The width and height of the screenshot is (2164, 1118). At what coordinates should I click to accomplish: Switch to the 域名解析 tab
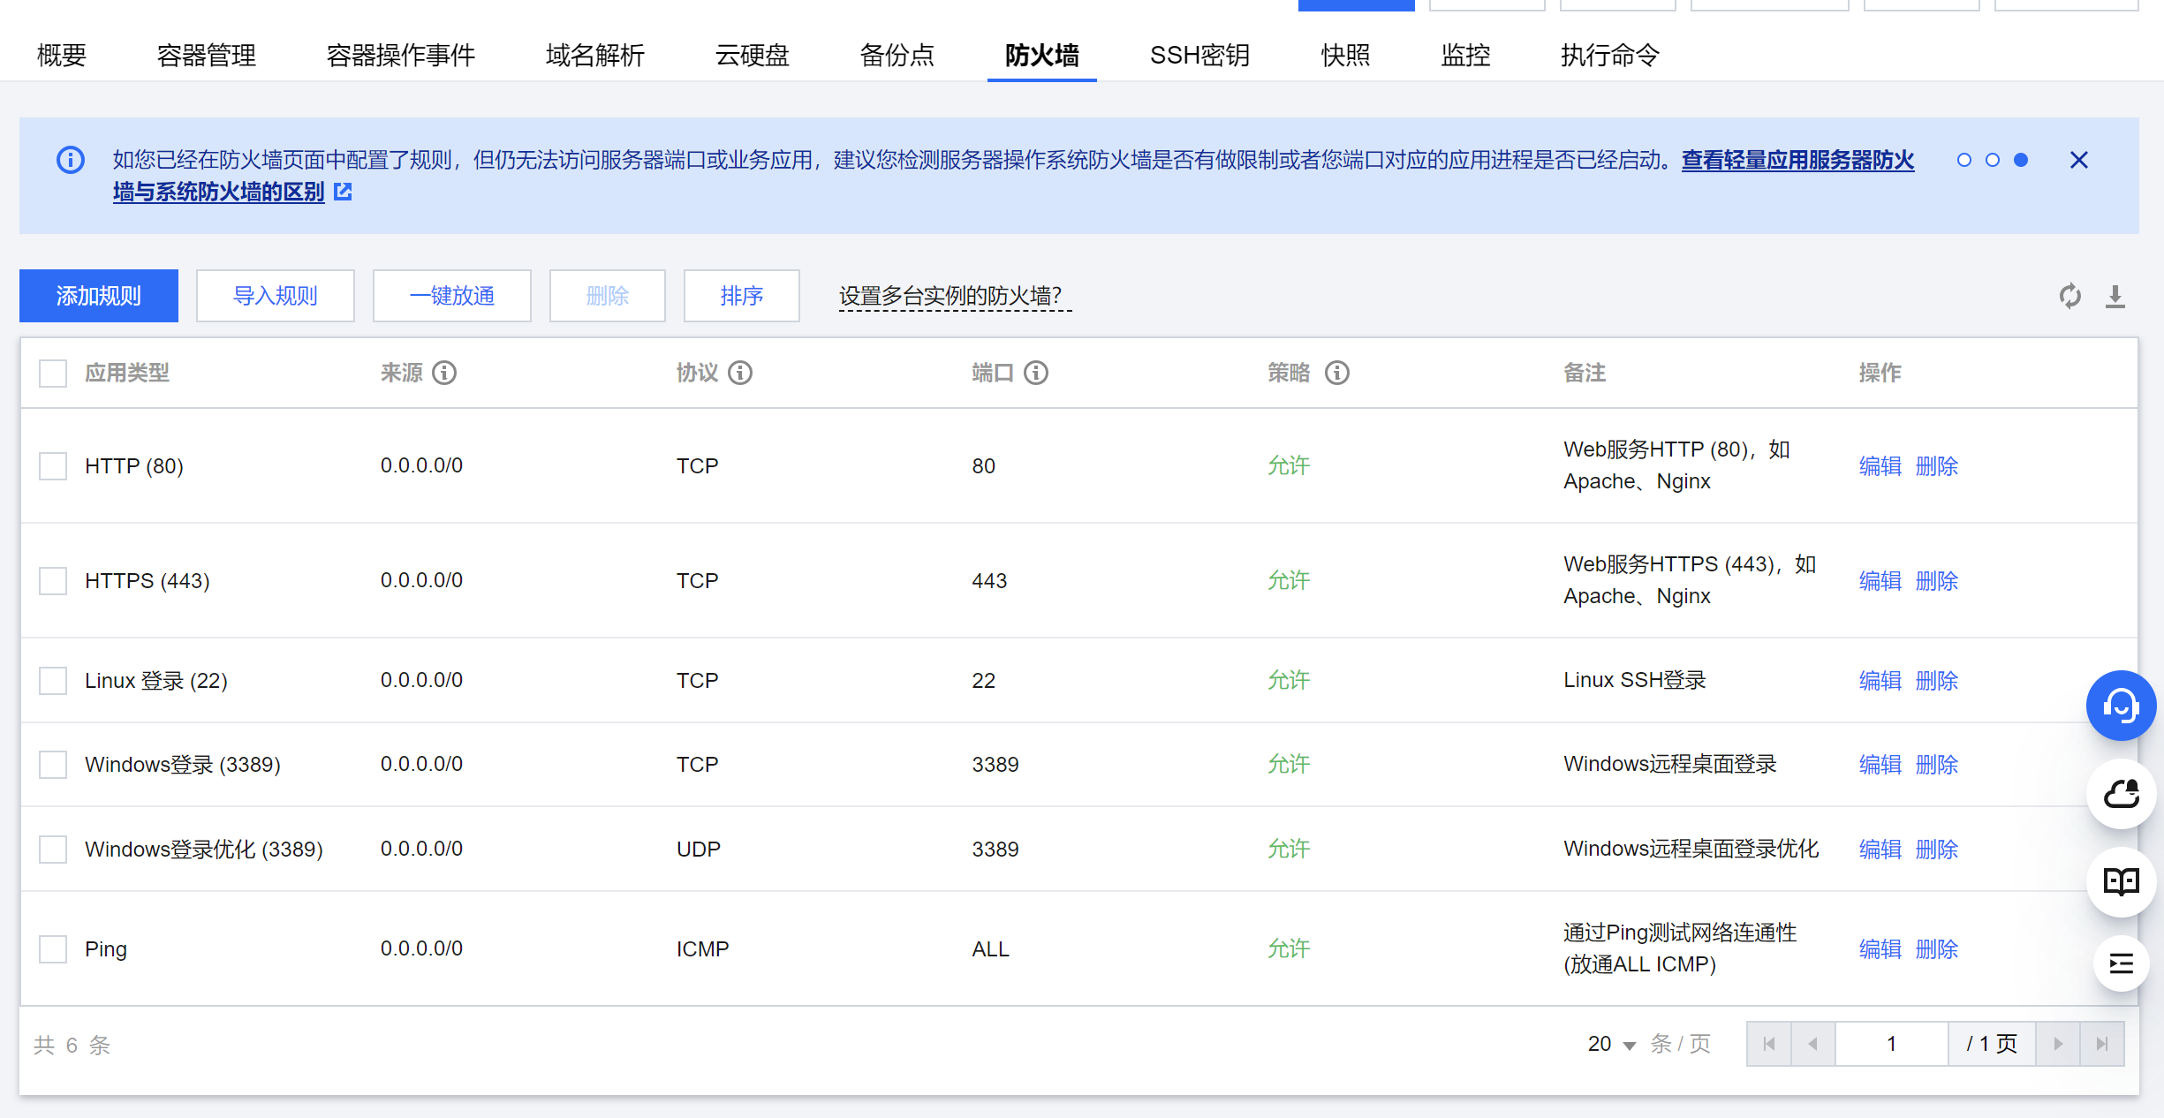coord(595,55)
